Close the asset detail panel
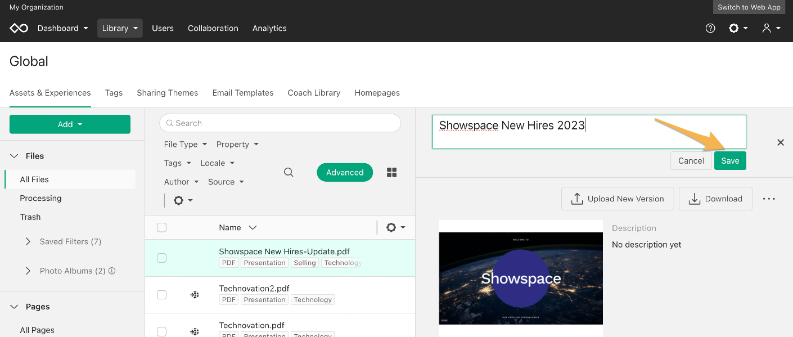The width and height of the screenshot is (793, 337). (x=781, y=142)
